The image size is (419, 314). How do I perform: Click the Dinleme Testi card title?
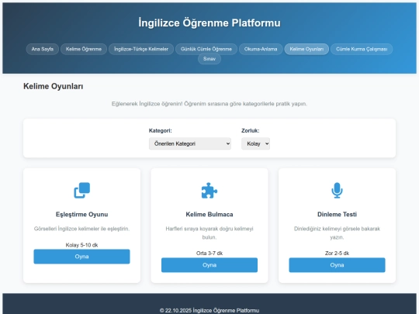click(337, 215)
